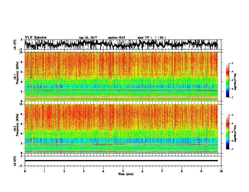The height and width of the screenshot is (192, 249).
Task: Click the log(PSD) unit label beside ch.2 colorbar
Action: pos(235,133)
